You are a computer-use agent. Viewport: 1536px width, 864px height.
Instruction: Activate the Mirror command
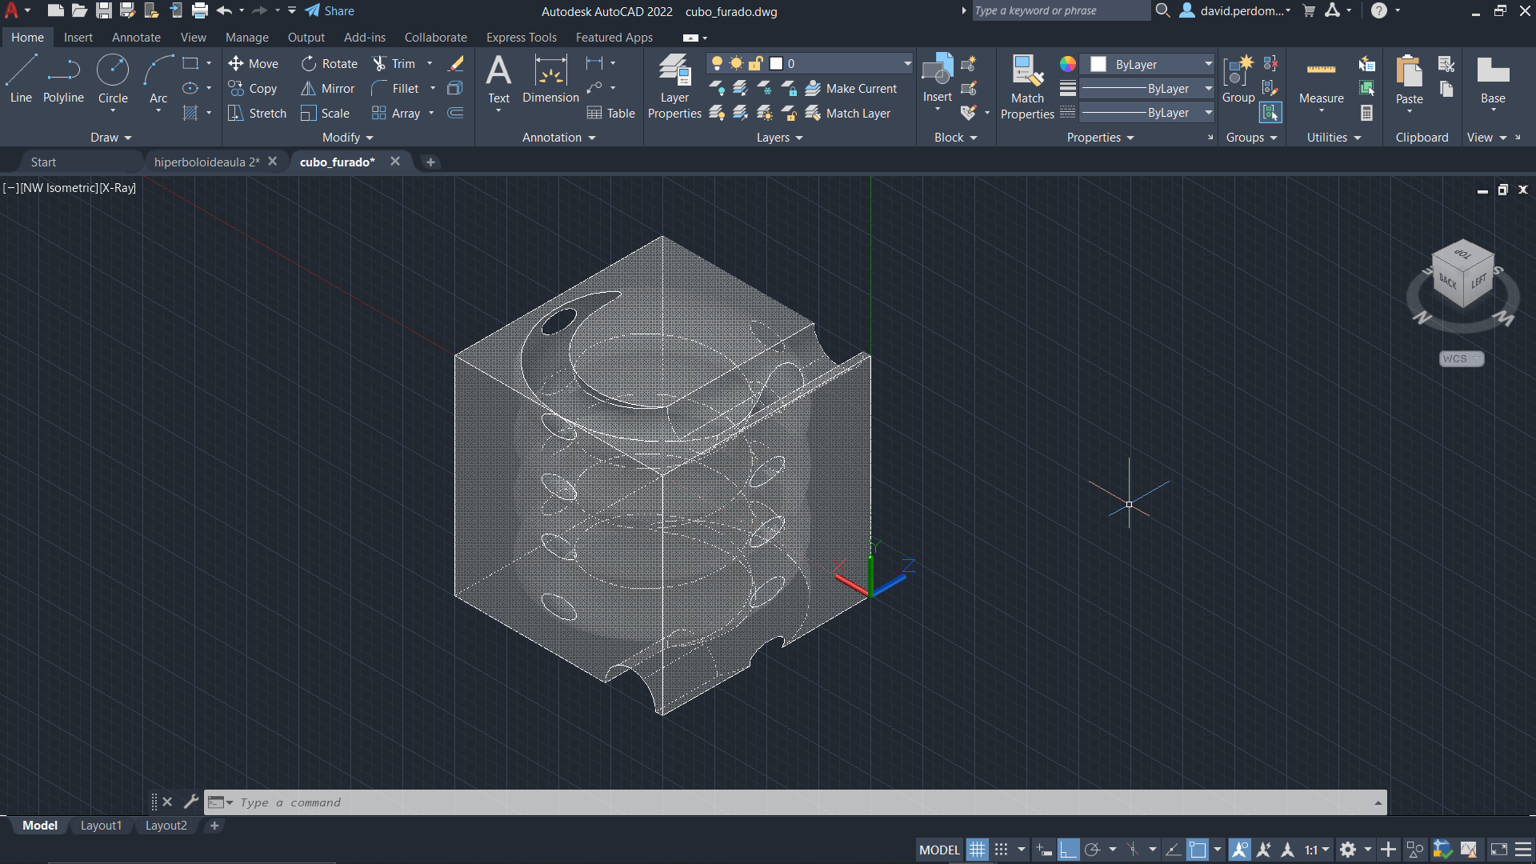pos(328,89)
